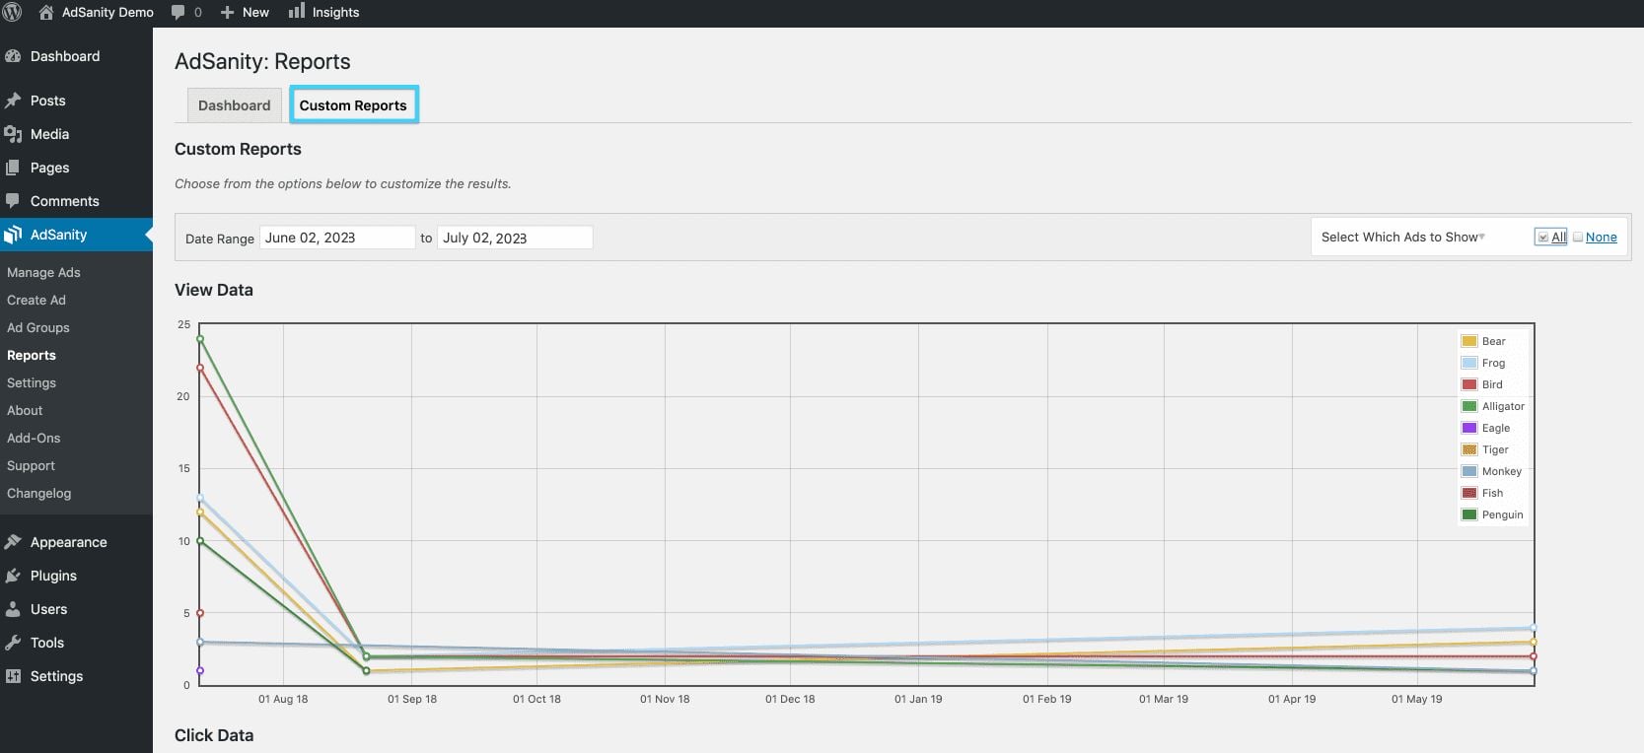The width and height of the screenshot is (1644, 753).
Task: Click the start date field June 02, 2023
Action: tap(336, 238)
